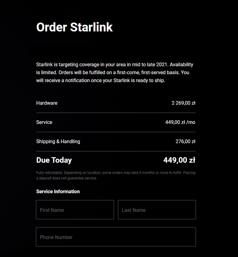Screen dimensions: 238x257
Task: Click the Hardware row label
Action: [47, 103]
